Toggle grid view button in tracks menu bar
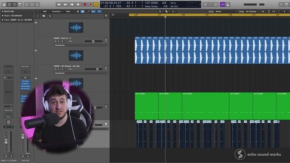The width and height of the screenshot is (290, 163). point(78,11)
